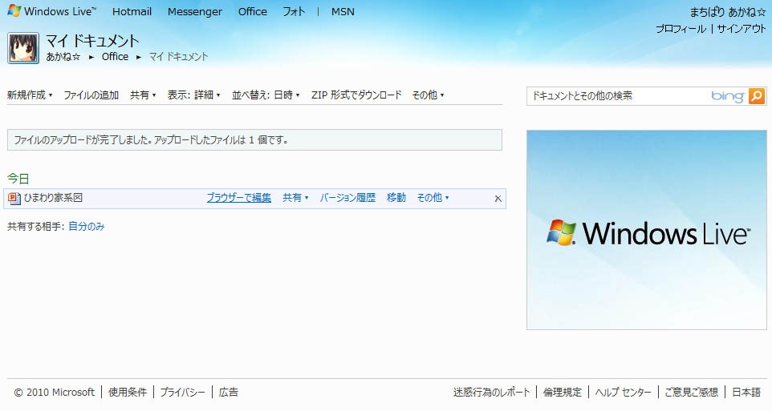This screenshot has width=772, height=411.
Task: Click 広告 in the footer
Action: click(229, 392)
